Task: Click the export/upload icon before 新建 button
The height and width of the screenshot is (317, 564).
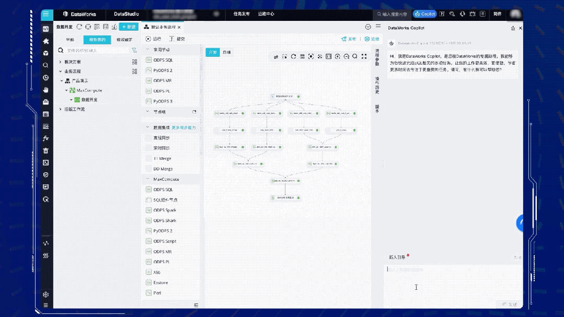Action: point(114,27)
